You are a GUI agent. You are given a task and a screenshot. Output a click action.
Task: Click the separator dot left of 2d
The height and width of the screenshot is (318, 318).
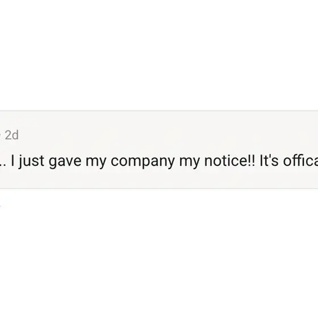pos(1,135)
